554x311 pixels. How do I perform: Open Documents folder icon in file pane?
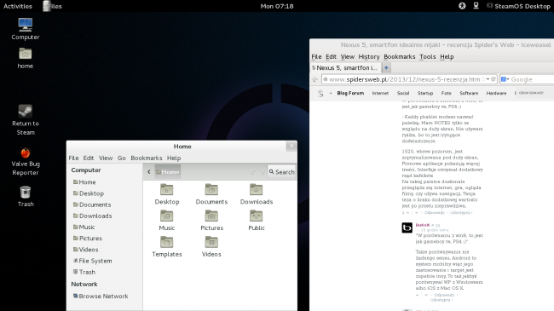click(211, 194)
